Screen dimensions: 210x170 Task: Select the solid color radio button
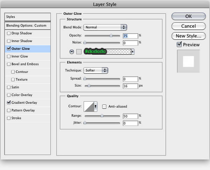click(x=72, y=52)
